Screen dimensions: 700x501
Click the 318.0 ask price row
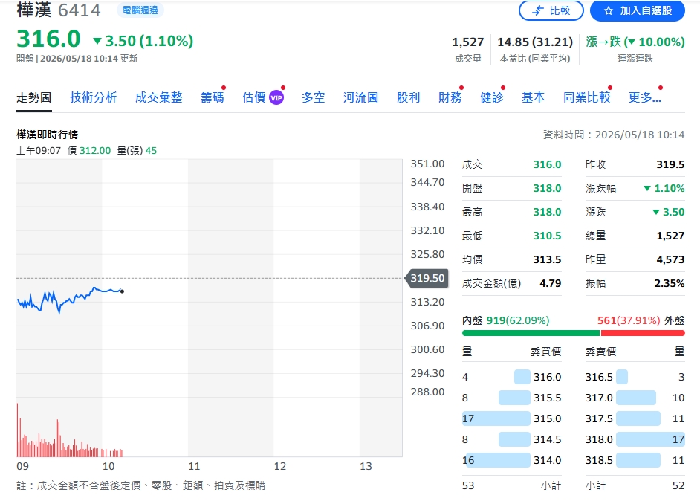[635, 439]
